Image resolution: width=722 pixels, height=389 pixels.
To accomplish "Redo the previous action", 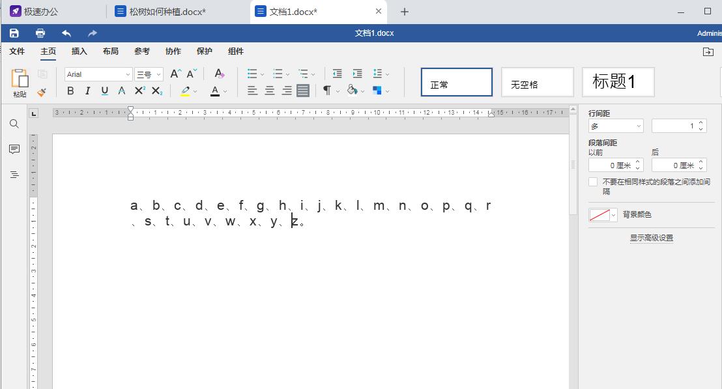I will (x=93, y=33).
